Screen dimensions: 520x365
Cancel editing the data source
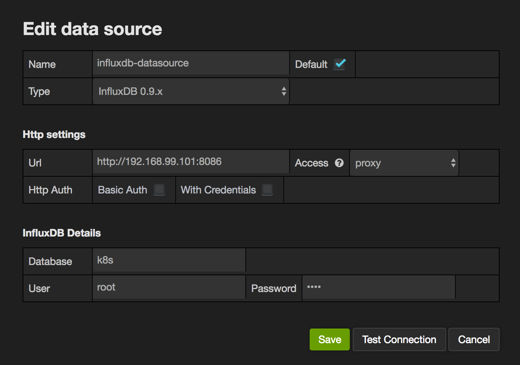point(474,339)
